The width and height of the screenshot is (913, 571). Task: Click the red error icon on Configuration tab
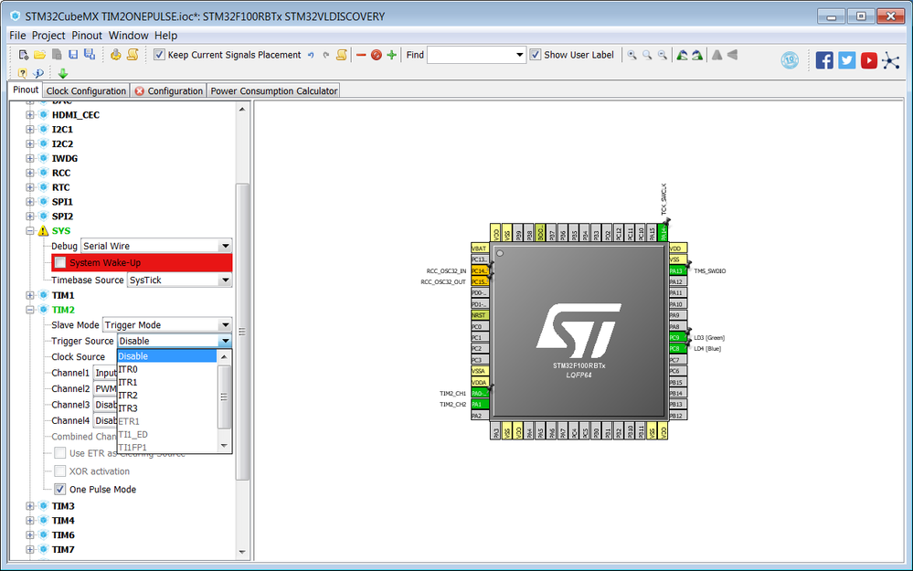139,90
